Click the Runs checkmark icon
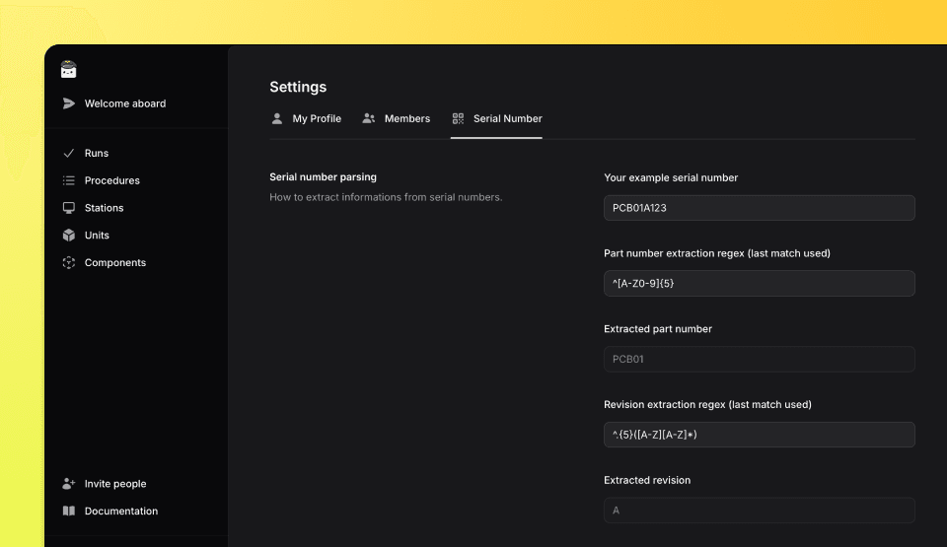The image size is (947, 547). [x=69, y=153]
